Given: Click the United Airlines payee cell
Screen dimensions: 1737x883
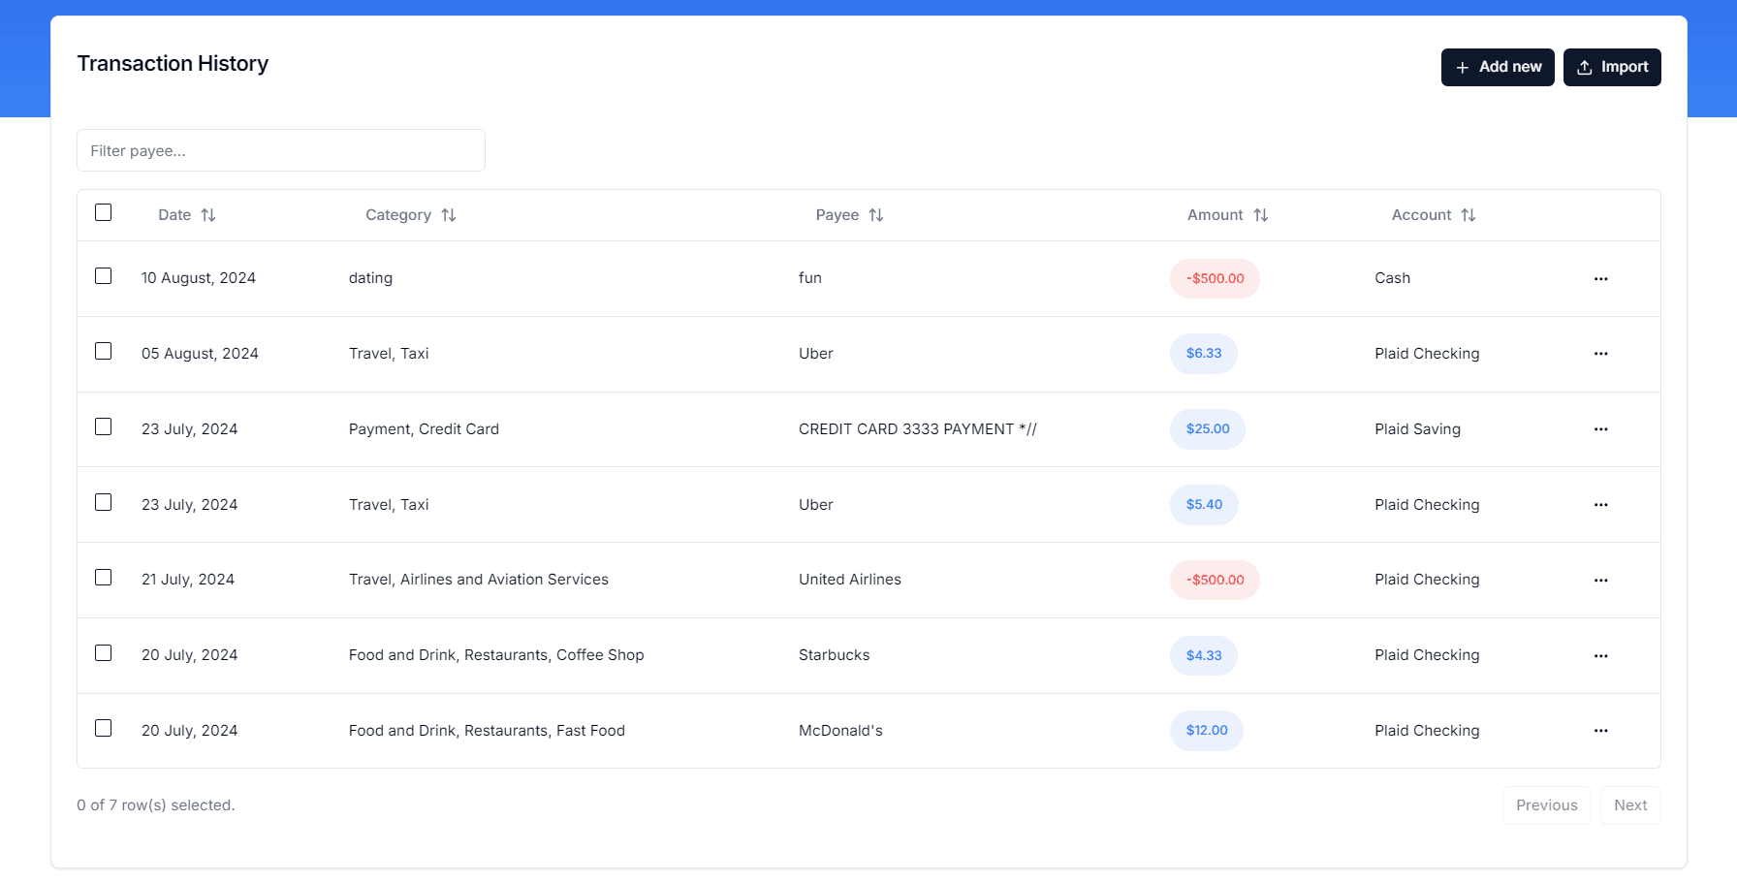Looking at the screenshot, I should (850, 580).
